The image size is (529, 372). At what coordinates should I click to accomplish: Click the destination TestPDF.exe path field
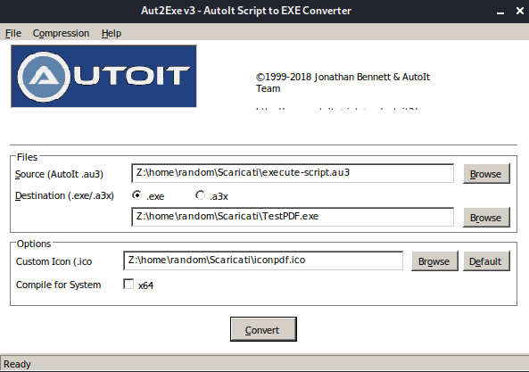[x=293, y=217]
